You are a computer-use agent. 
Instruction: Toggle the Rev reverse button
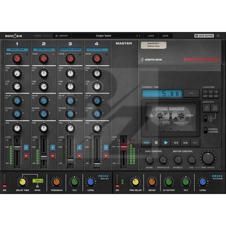[195, 143]
